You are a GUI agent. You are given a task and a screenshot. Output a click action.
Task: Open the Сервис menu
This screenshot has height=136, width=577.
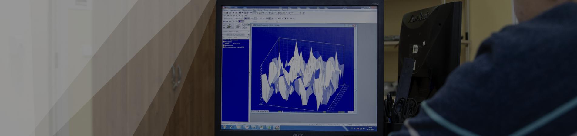click(x=226, y=10)
